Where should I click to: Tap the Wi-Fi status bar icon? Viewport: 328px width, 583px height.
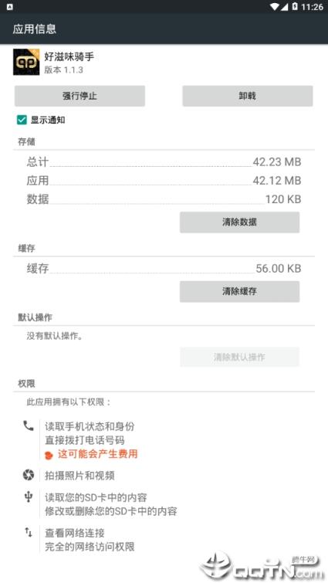[x=275, y=7]
